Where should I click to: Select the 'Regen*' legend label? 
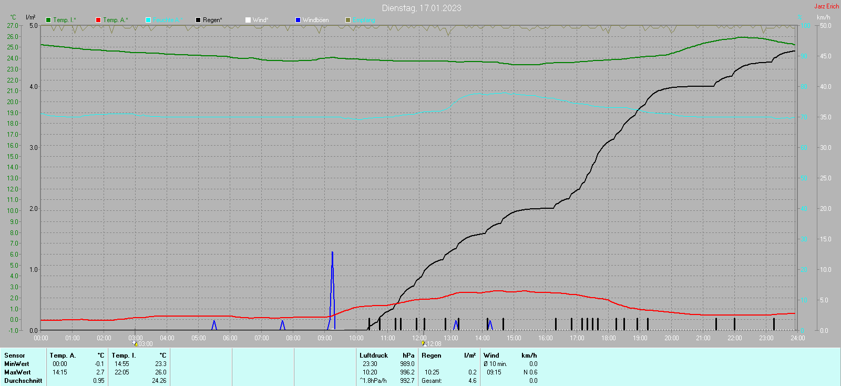point(212,20)
